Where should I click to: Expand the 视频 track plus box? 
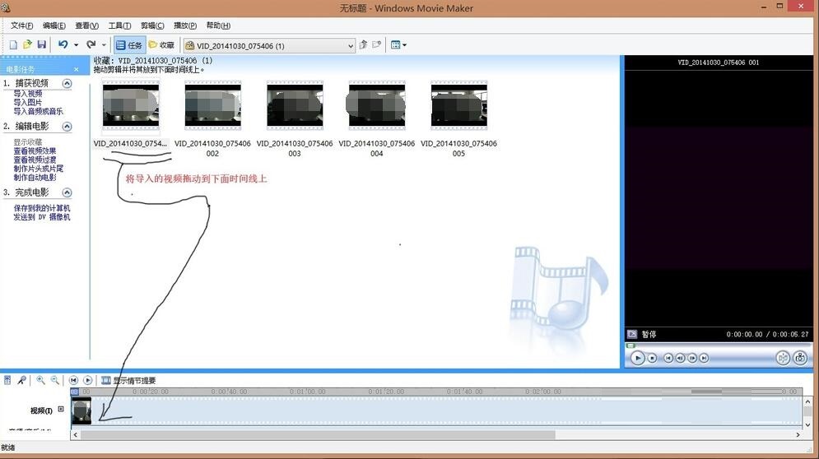click(x=61, y=410)
